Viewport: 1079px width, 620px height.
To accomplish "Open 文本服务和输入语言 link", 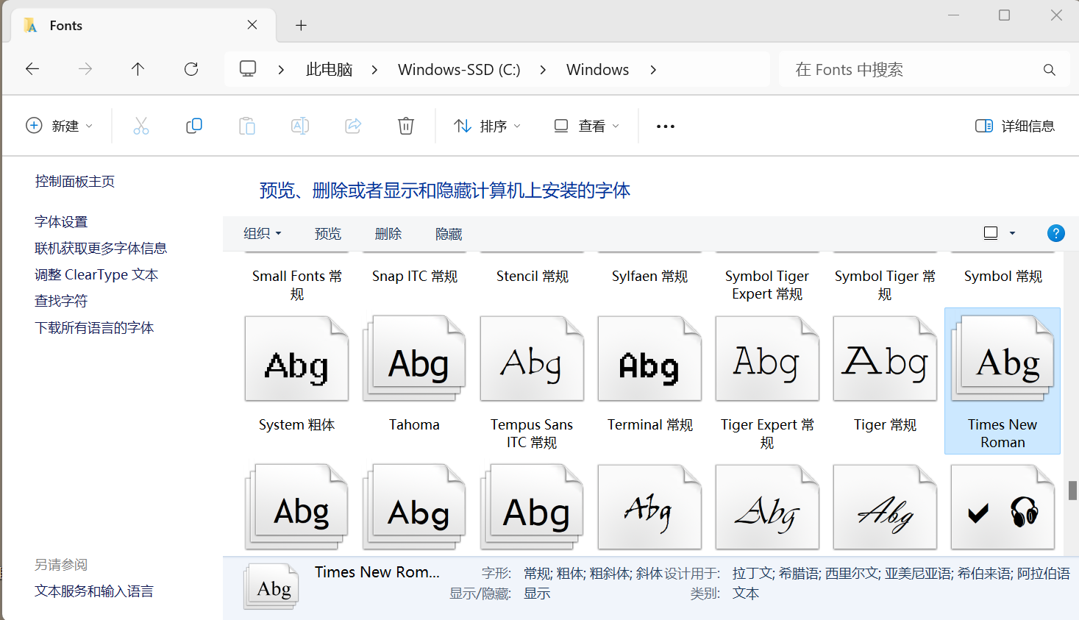I will pyautogui.click(x=94, y=591).
